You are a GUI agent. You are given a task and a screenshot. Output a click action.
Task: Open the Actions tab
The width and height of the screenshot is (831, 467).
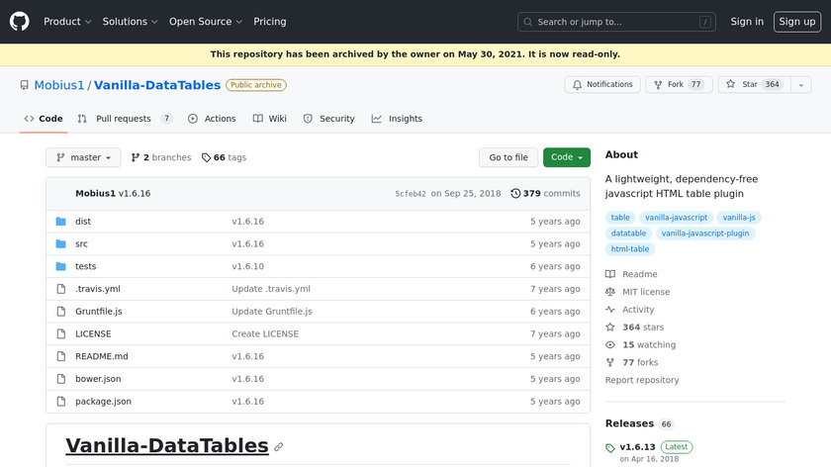tap(212, 119)
